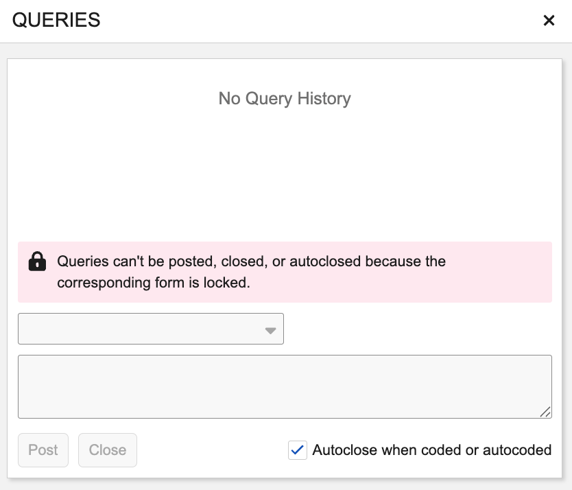Click the gray arrow icon on the query dropdown

point(271,330)
